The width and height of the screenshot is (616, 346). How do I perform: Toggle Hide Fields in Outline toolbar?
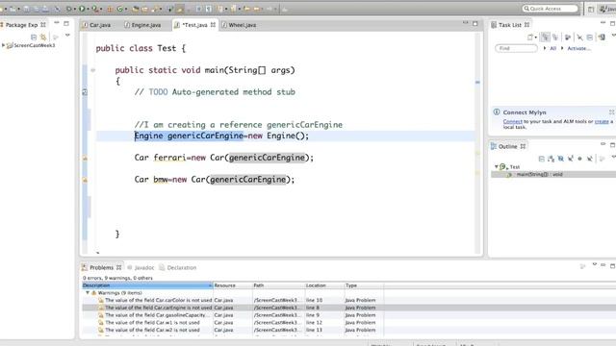[x=561, y=159]
